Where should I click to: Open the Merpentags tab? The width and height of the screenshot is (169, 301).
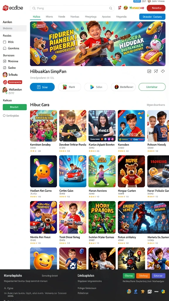coord(91,17)
